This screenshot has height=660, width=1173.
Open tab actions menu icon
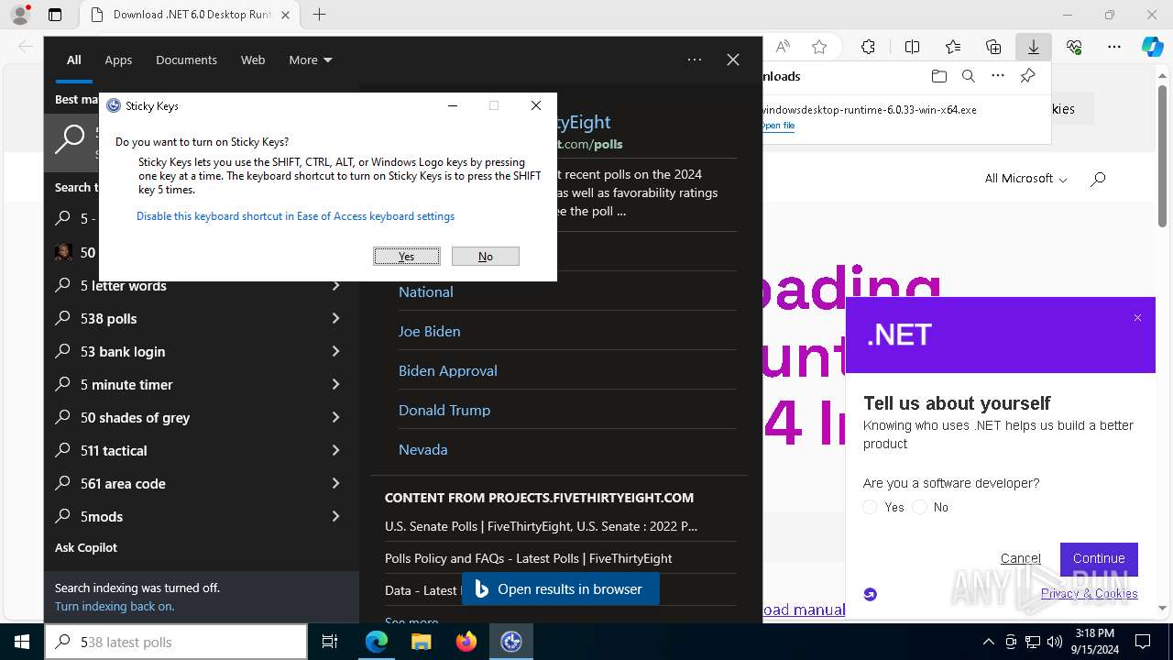point(55,15)
